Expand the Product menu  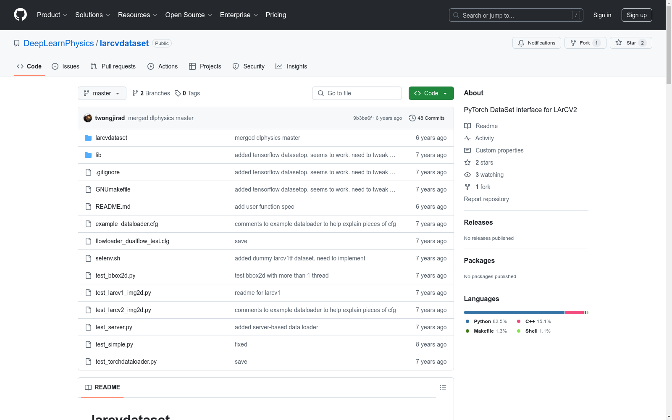click(52, 15)
